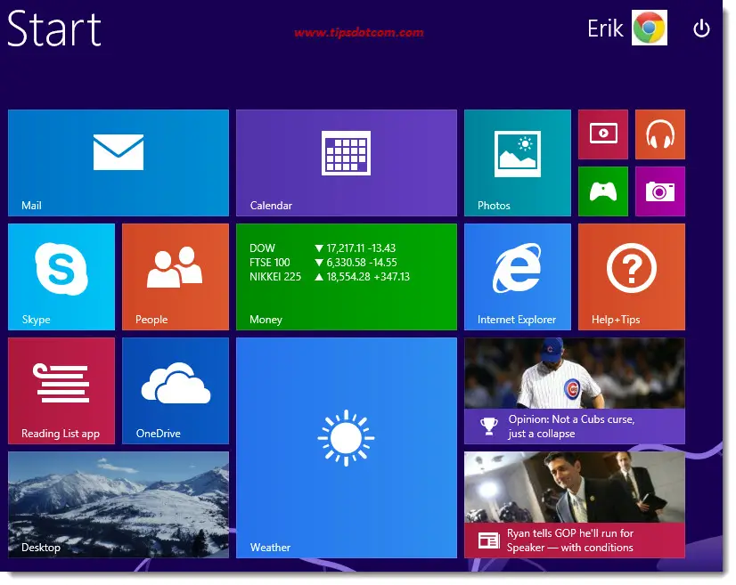Viewport: 736px width, 585px height.
Task: Open the Photos tile
Action: pos(518,163)
